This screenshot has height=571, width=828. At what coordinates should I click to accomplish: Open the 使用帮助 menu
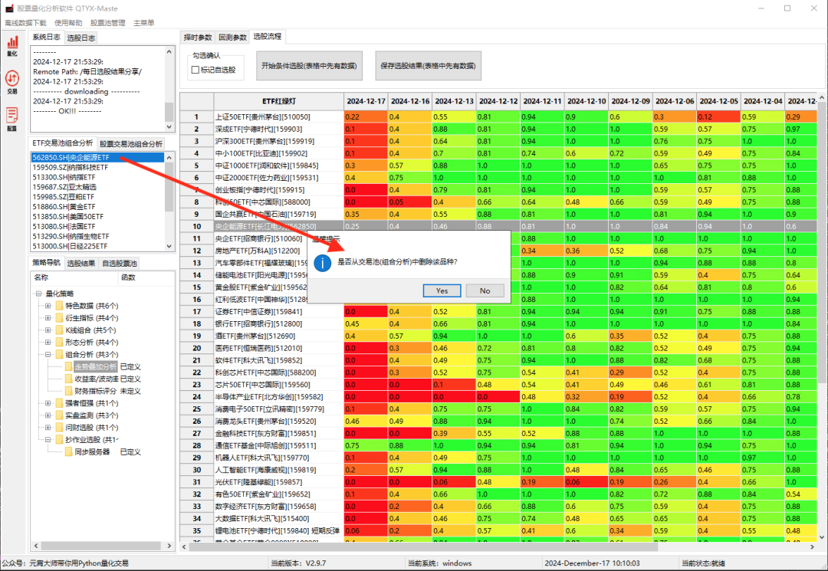click(68, 23)
